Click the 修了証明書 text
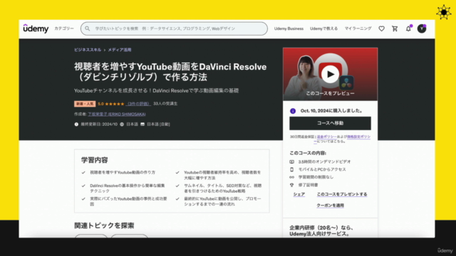The height and width of the screenshot is (256, 456). 308,185
